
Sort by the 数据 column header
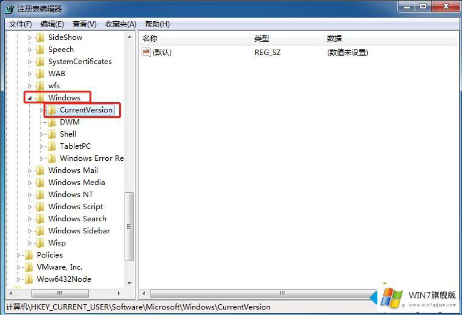click(391, 38)
